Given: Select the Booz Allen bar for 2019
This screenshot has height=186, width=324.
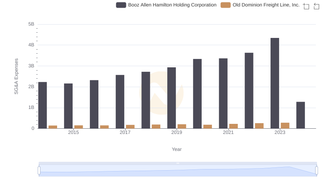Looking at the screenshot, I should tap(171, 98).
